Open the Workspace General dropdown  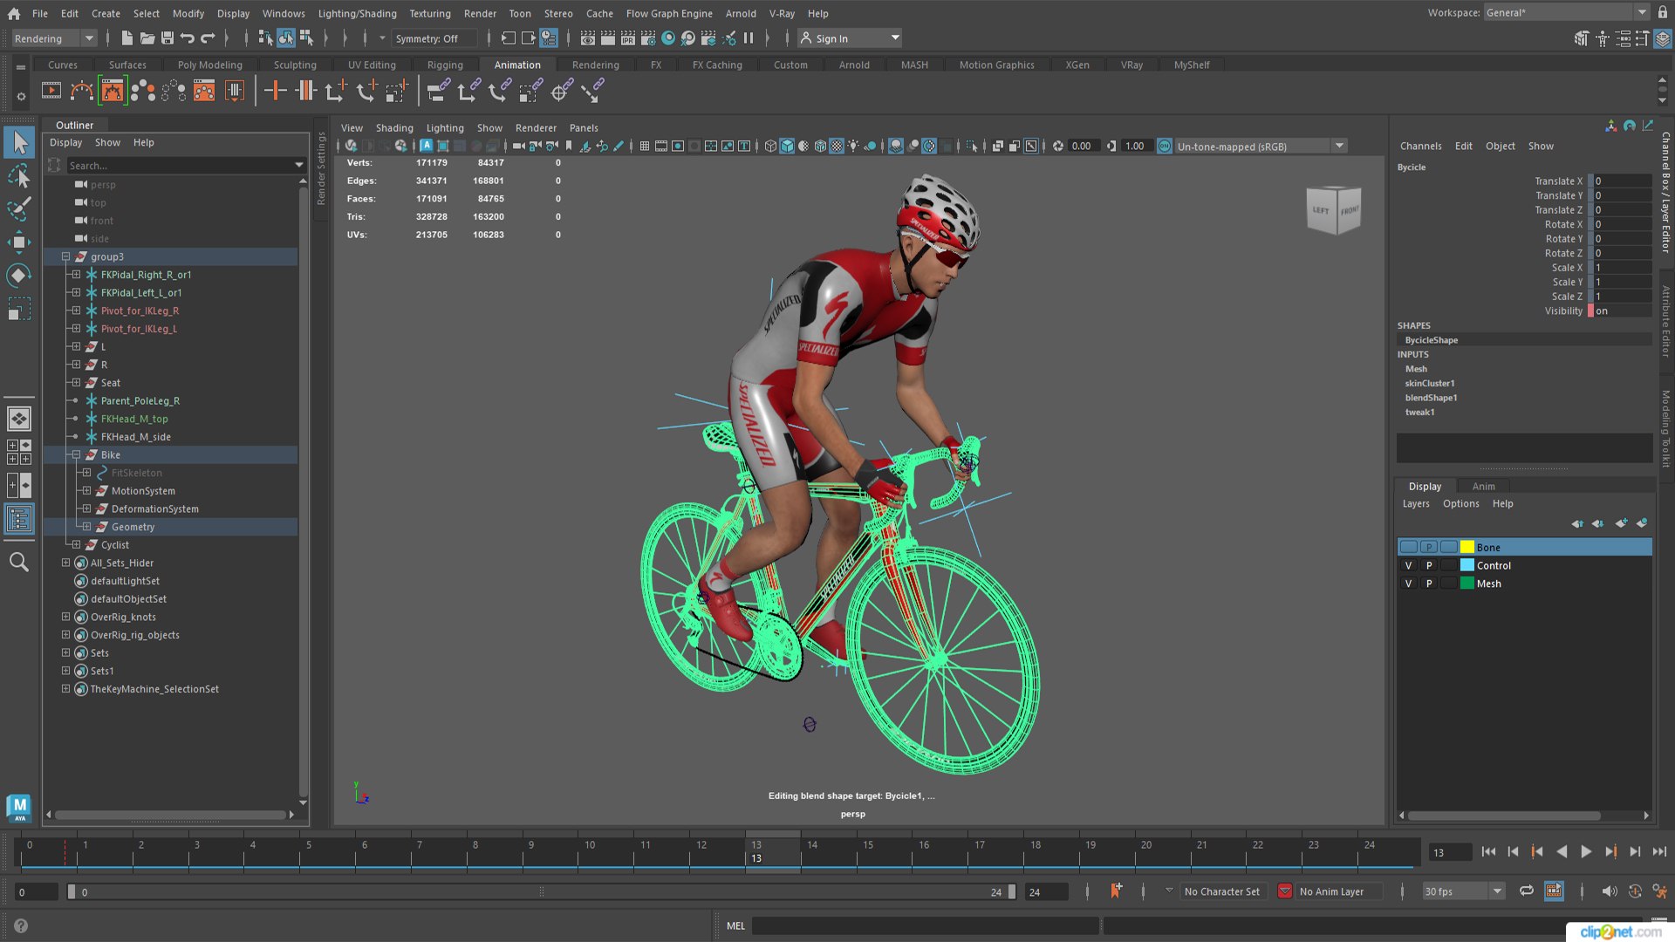tap(1566, 13)
